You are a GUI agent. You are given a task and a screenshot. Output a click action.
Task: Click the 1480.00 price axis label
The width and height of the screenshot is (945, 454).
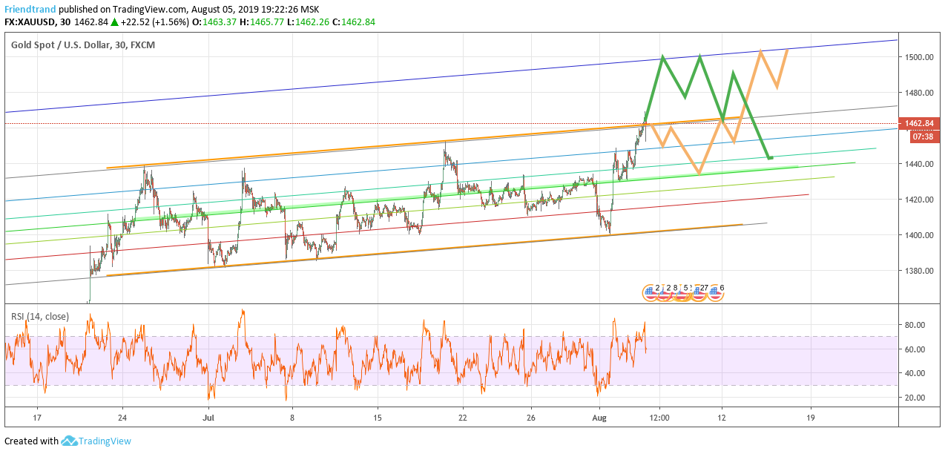[918, 93]
